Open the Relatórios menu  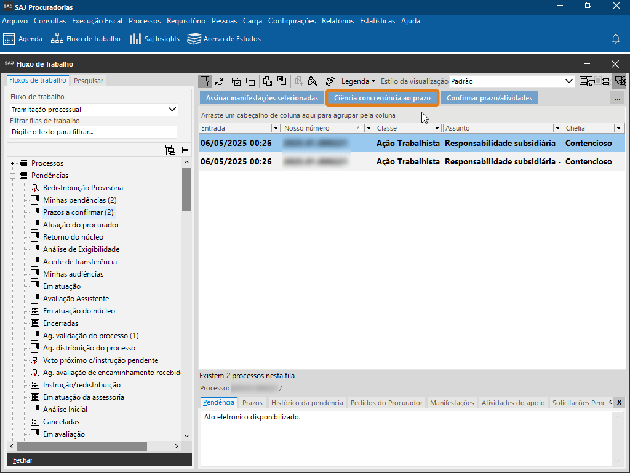(338, 21)
